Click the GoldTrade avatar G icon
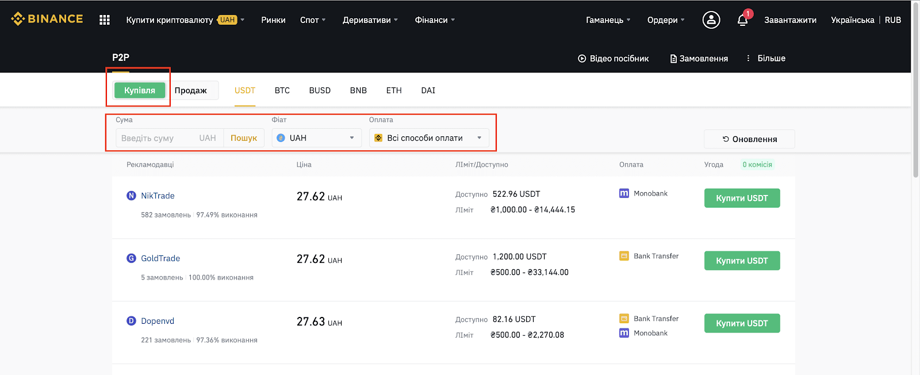Viewport: 920px width, 375px height. pyautogui.click(x=131, y=258)
